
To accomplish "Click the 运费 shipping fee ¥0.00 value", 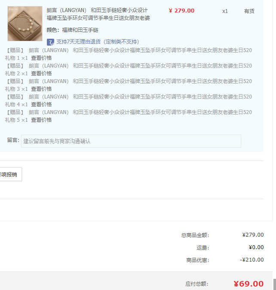I will pyautogui.click(x=256, y=247).
